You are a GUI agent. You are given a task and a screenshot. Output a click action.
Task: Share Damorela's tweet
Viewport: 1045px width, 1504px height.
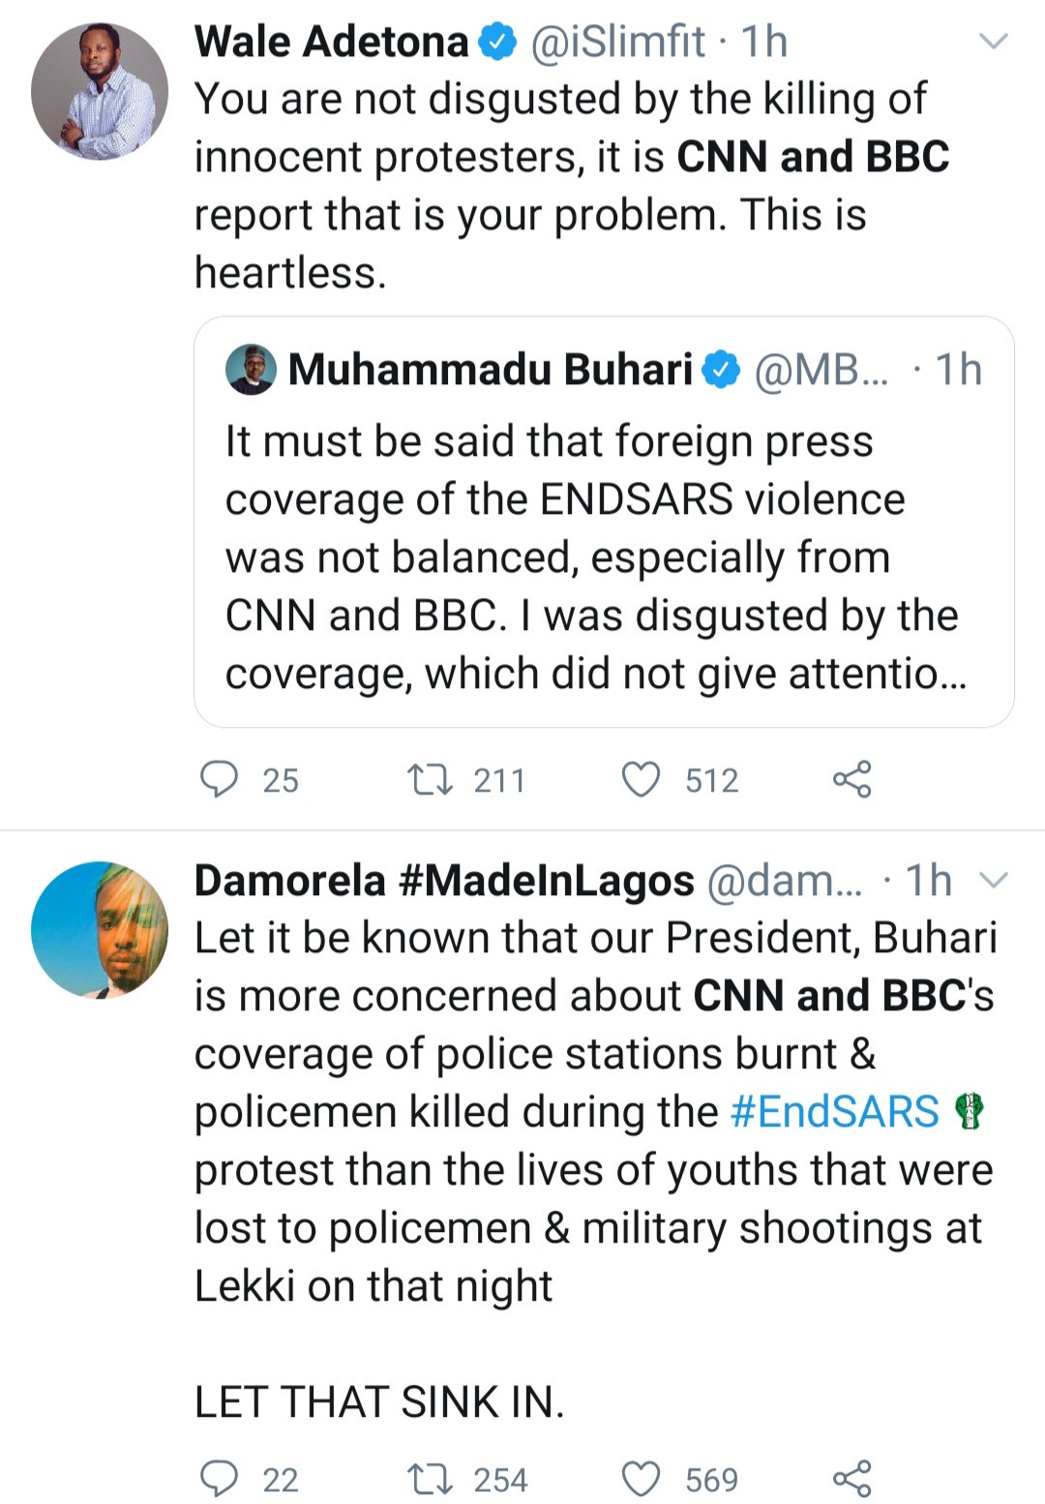pyautogui.click(x=851, y=1479)
